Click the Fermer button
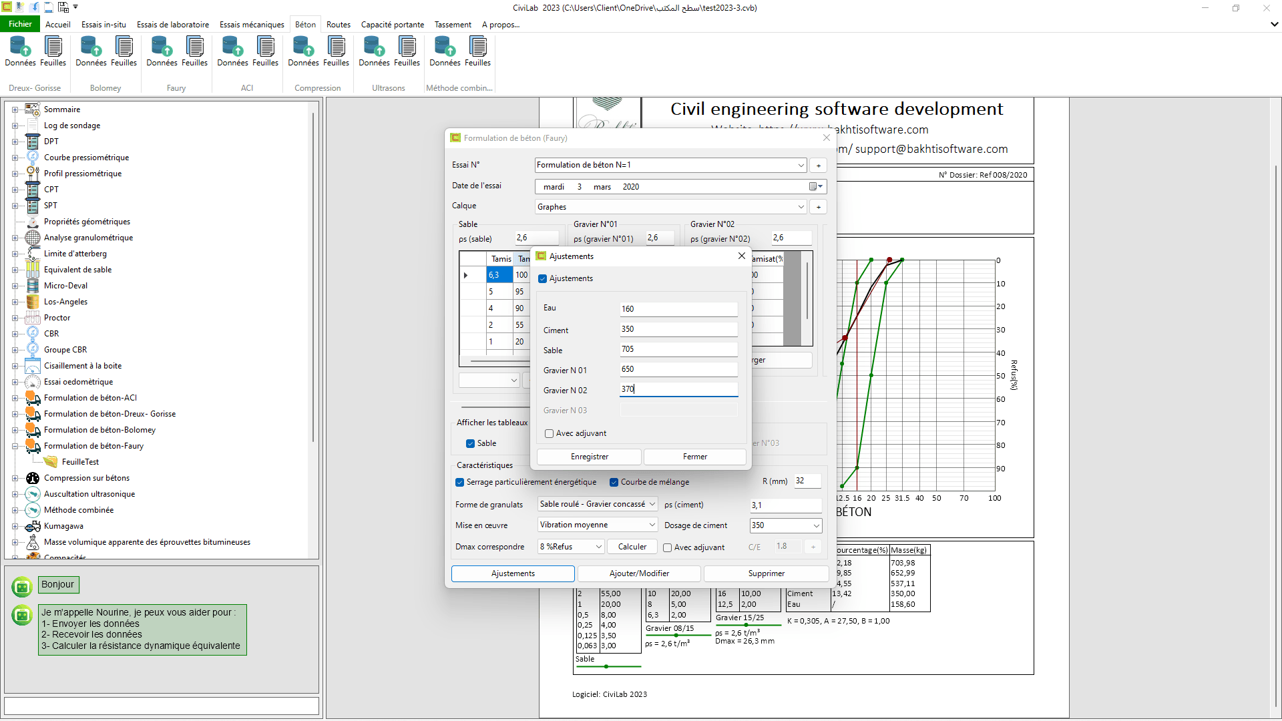 695,457
